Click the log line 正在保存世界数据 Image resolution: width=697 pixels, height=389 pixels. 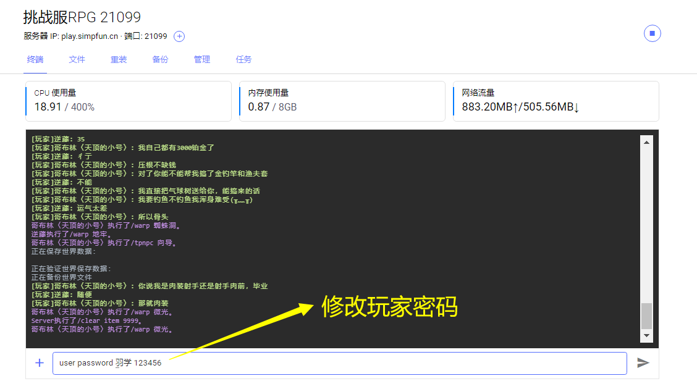click(64, 252)
